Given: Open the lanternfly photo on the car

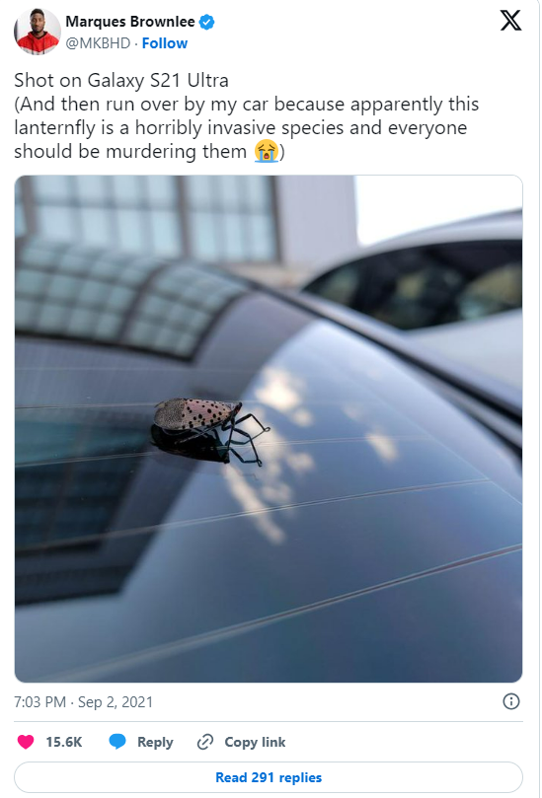Looking at the screenshot, I should click(x=269, y=428).
